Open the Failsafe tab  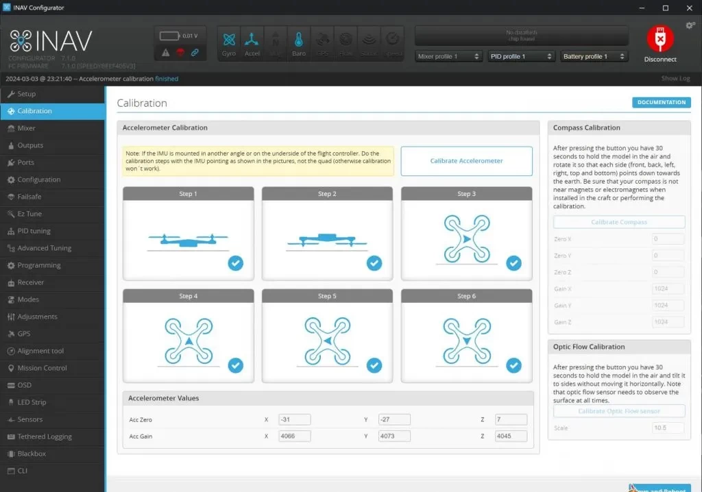(x=52, y=197)
